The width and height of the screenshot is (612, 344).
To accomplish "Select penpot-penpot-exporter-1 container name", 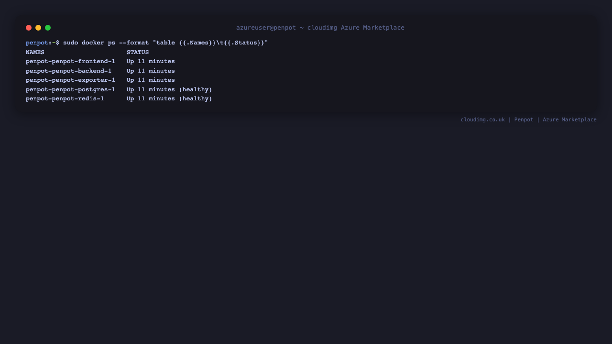I will click(x=70, y=80).
